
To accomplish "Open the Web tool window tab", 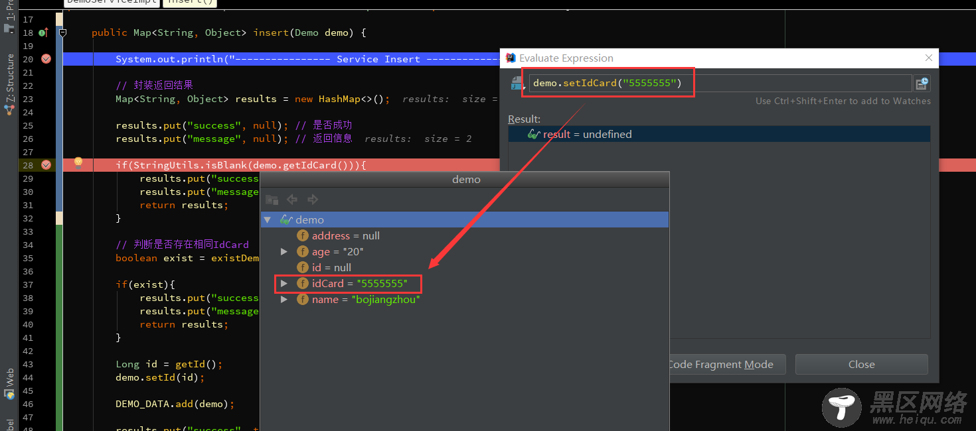I will tap(9, 383).
